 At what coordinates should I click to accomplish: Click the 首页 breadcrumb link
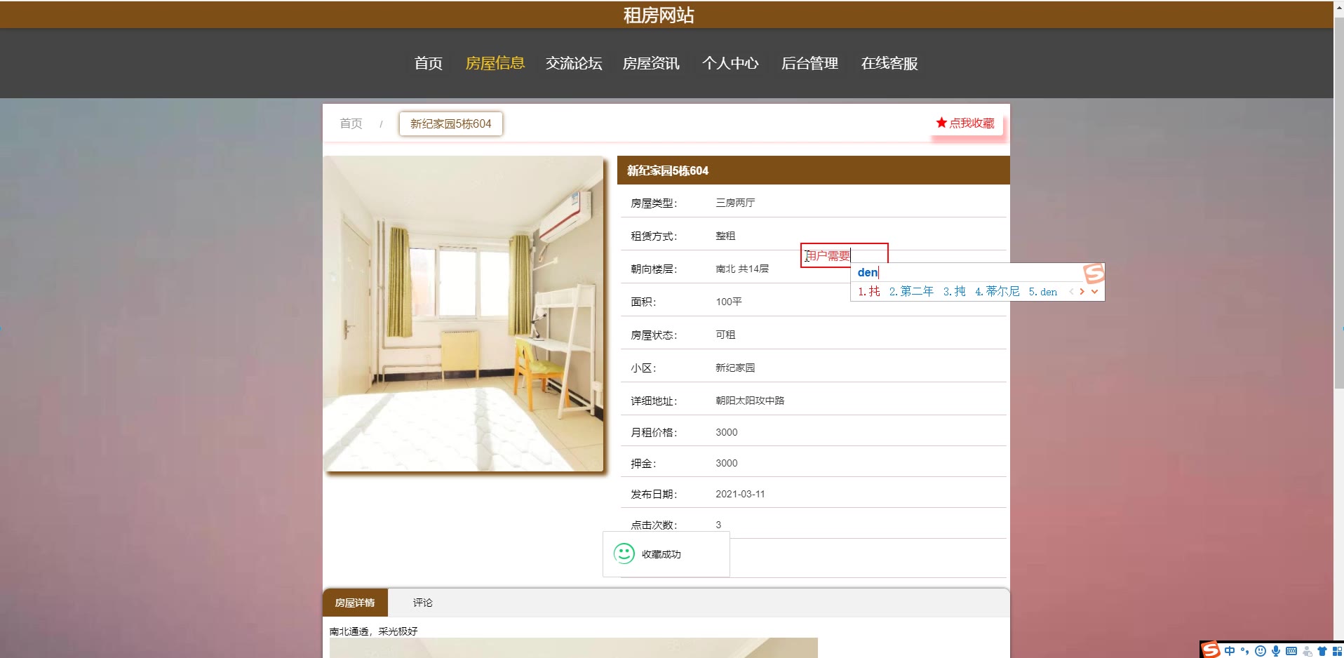351,123
